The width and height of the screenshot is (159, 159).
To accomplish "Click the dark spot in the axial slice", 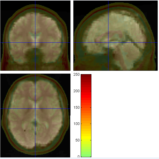I will click(25, 131).
